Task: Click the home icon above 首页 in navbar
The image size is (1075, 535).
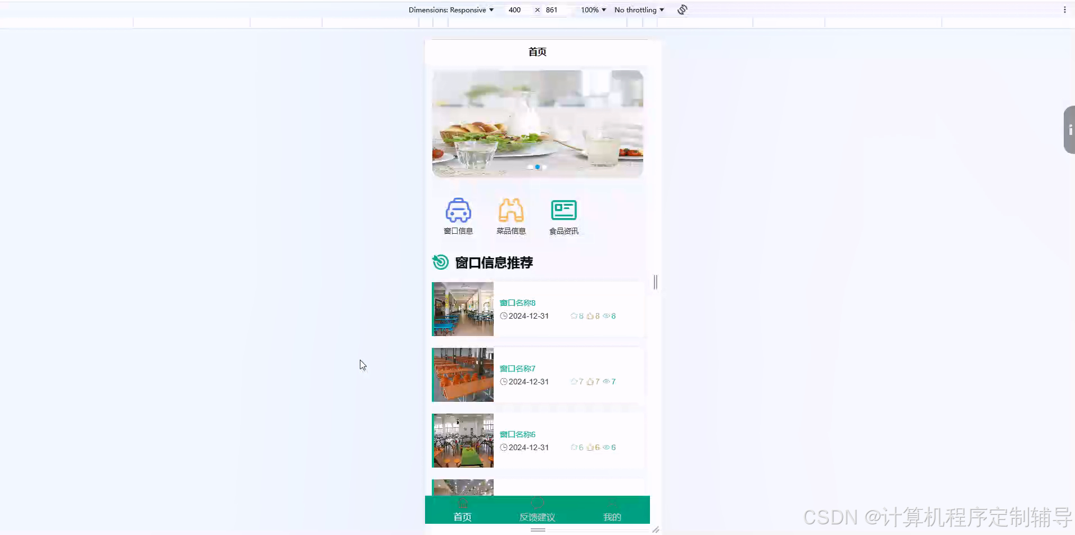Action: pos(462,502)
